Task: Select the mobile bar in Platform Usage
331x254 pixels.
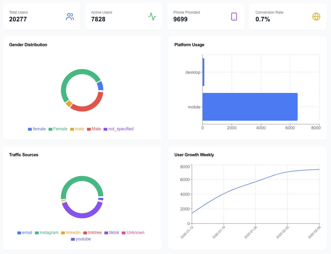Action: (250, 107)
